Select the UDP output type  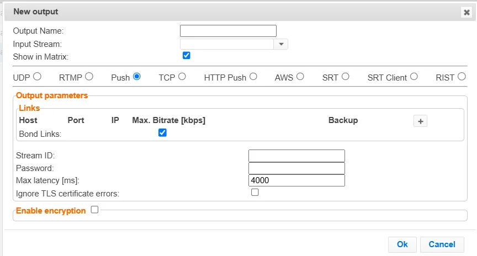click(37, 77)
